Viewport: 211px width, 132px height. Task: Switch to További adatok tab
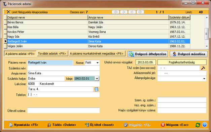point(52,54)
